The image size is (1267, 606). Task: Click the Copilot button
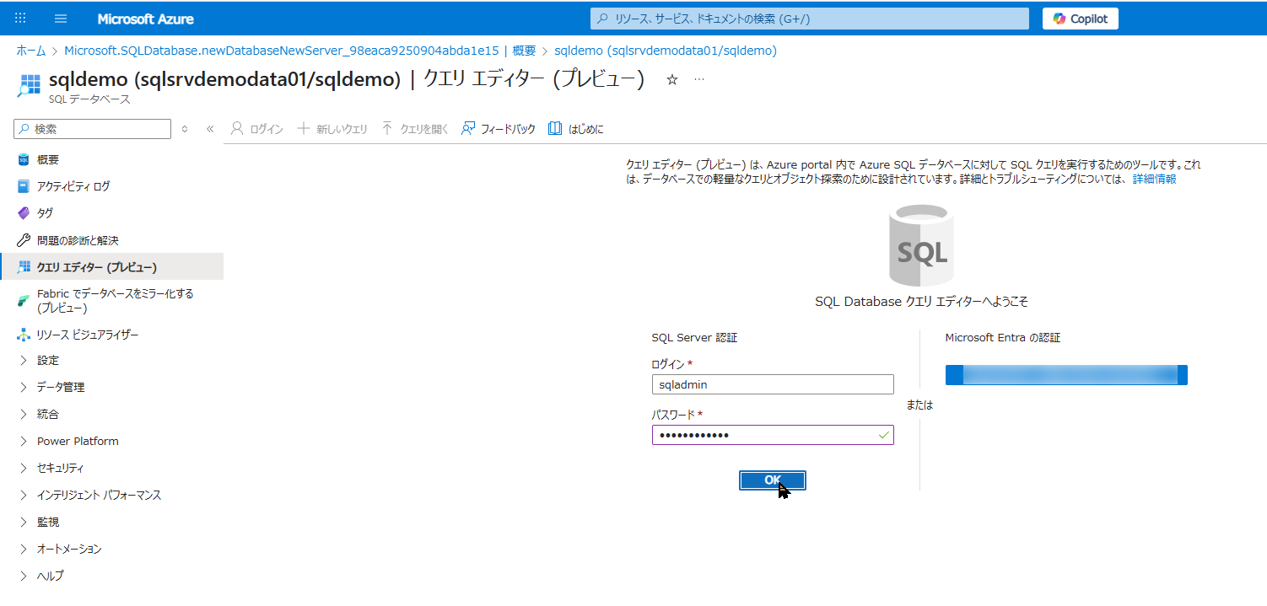pyautogui.click(x=1081, y=19)
